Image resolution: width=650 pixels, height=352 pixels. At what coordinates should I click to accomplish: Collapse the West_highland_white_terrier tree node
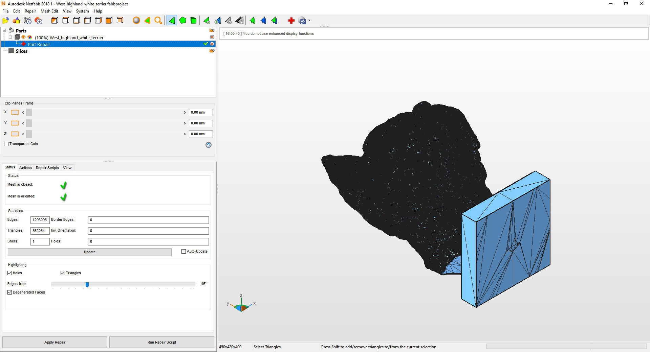[10, 37]
